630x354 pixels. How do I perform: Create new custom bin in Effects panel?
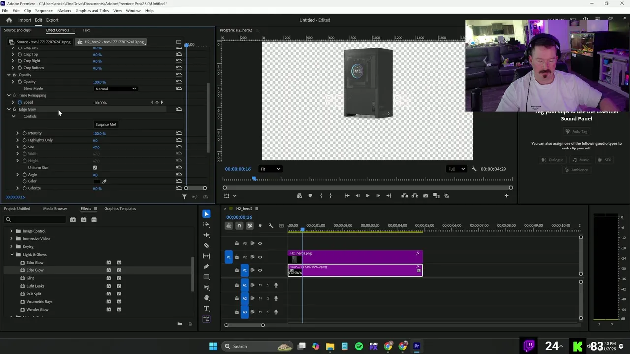180,324
